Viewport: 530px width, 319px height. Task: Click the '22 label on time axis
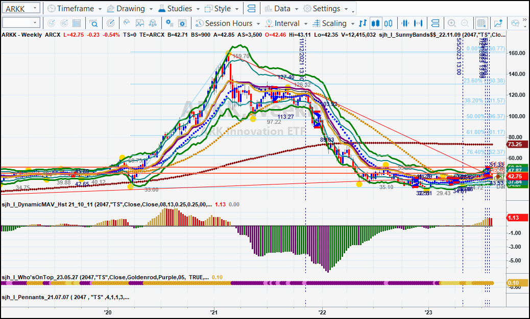(322, 312)
